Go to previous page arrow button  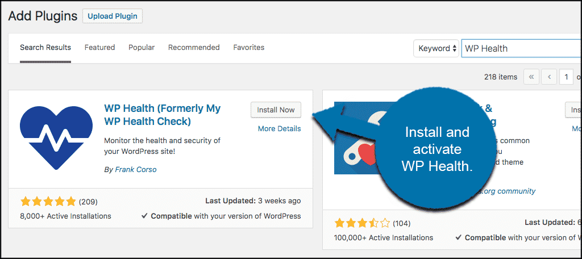tap(549, 77)
